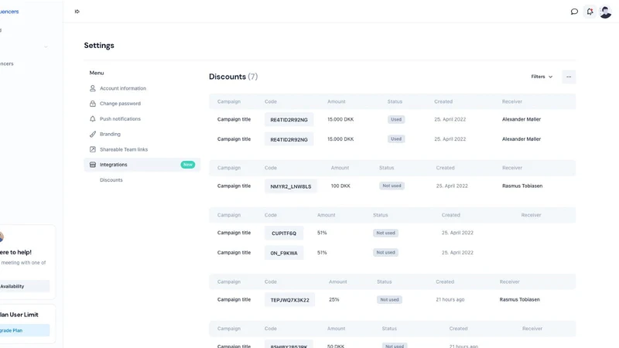Click Not used status for CUPITF6Q

pos(385,233)
